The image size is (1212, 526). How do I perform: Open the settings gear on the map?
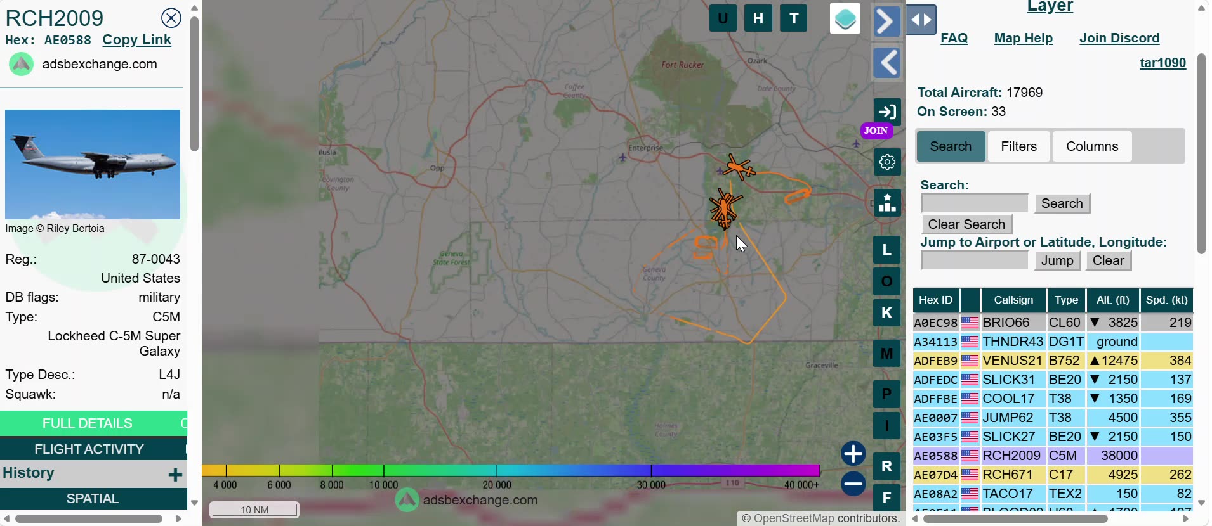point(887,162)
